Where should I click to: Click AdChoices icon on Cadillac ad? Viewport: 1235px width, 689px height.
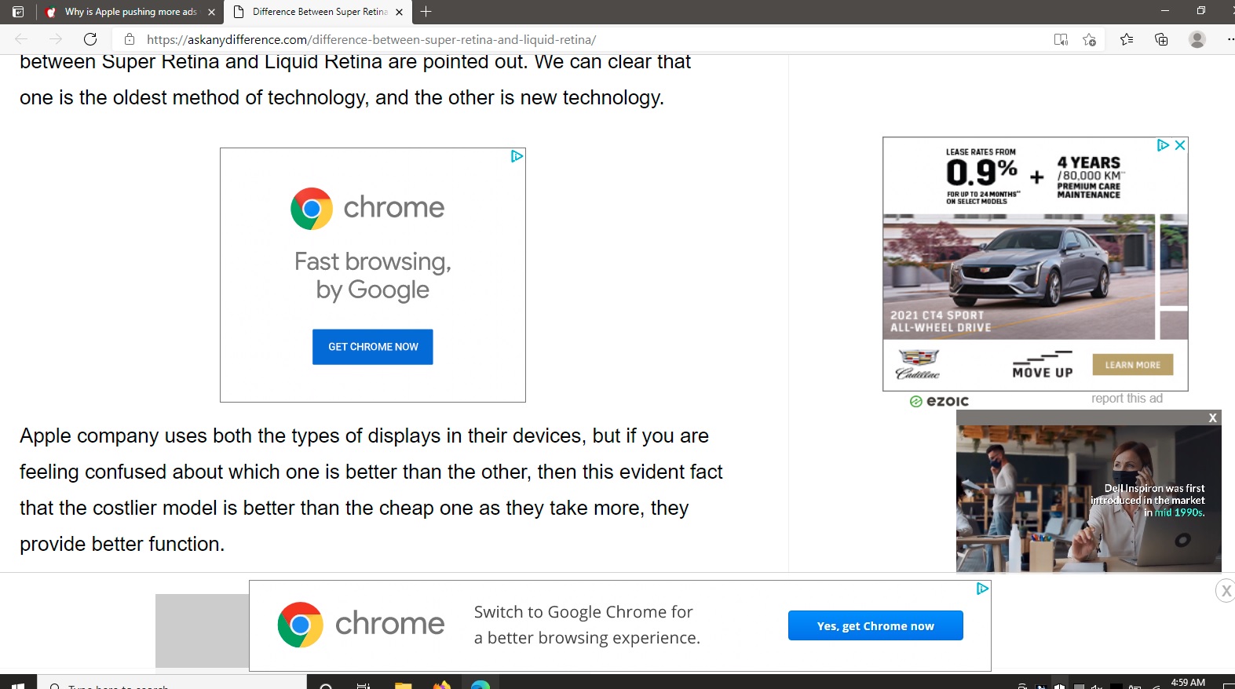tap(1163, 145)
